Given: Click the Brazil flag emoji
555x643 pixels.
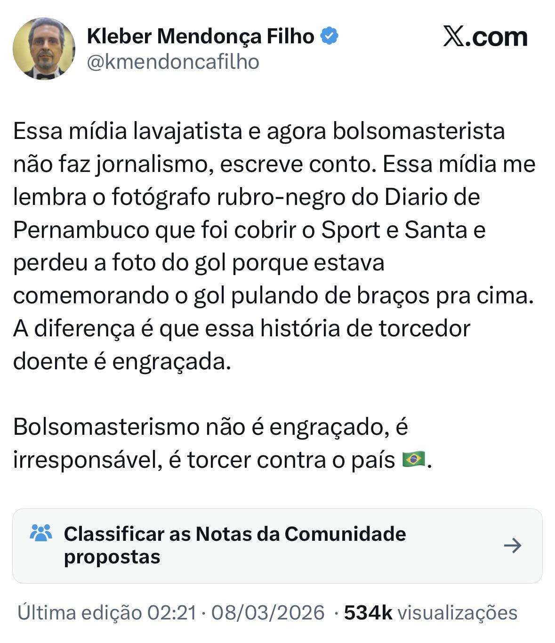Looking at the screenshot, I should pyautogui.click(x=414, y=459).
